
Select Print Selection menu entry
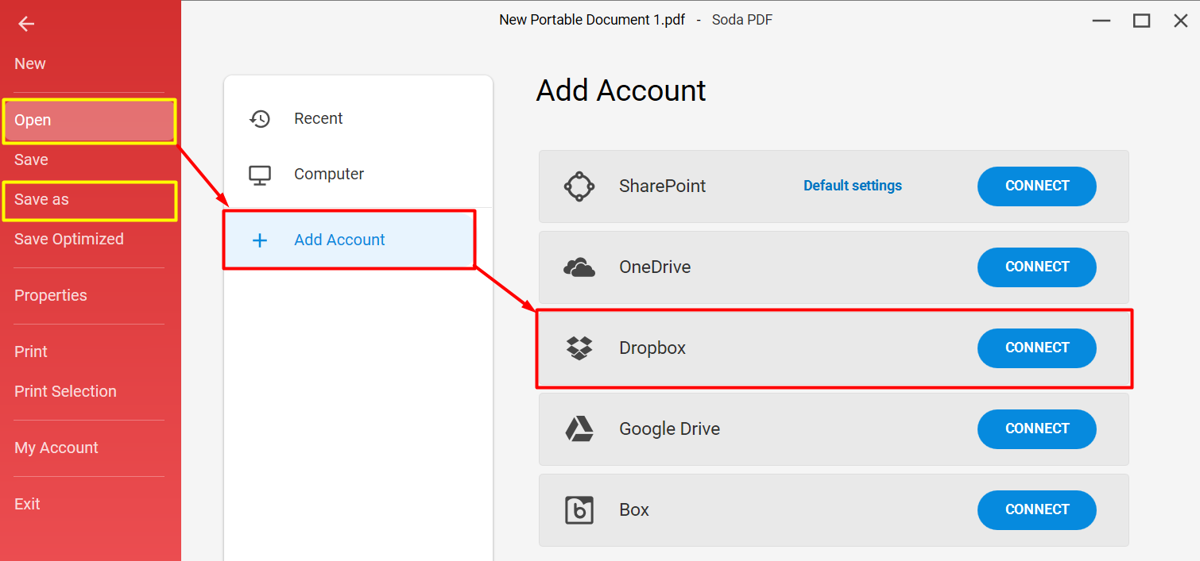click(x=65, y=391)
